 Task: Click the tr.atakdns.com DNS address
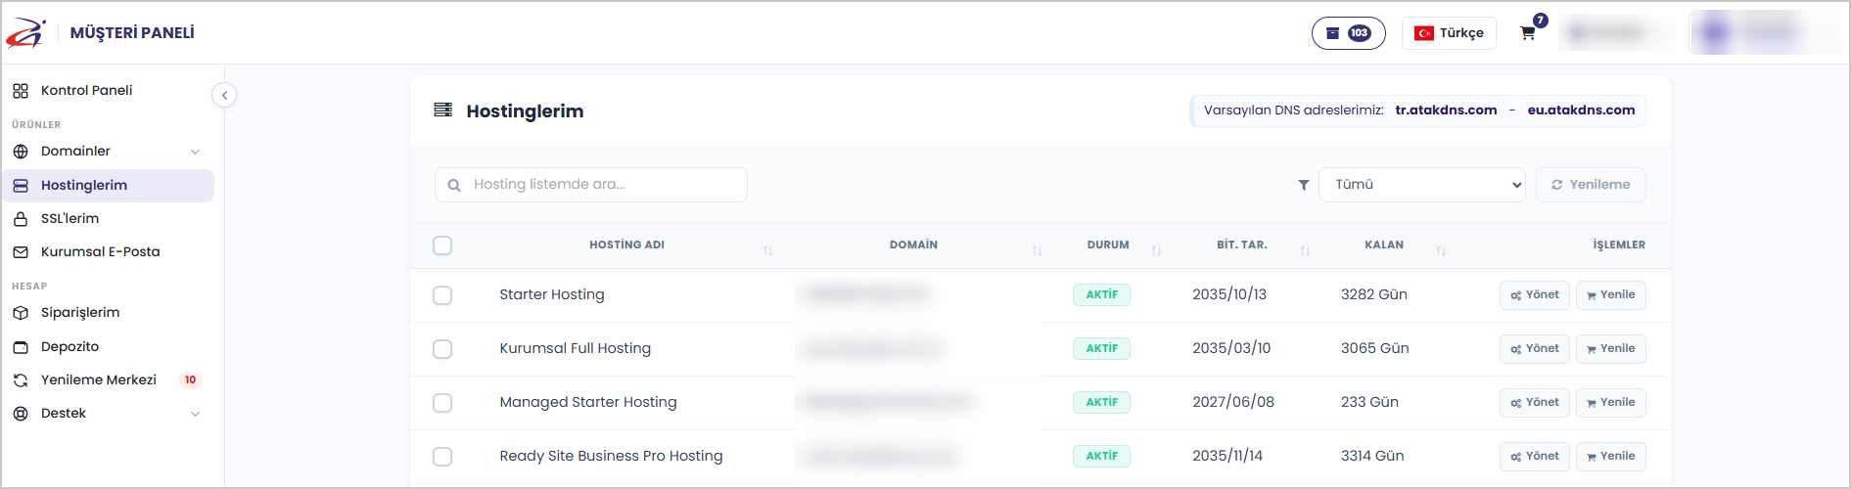click(1446, 111)
